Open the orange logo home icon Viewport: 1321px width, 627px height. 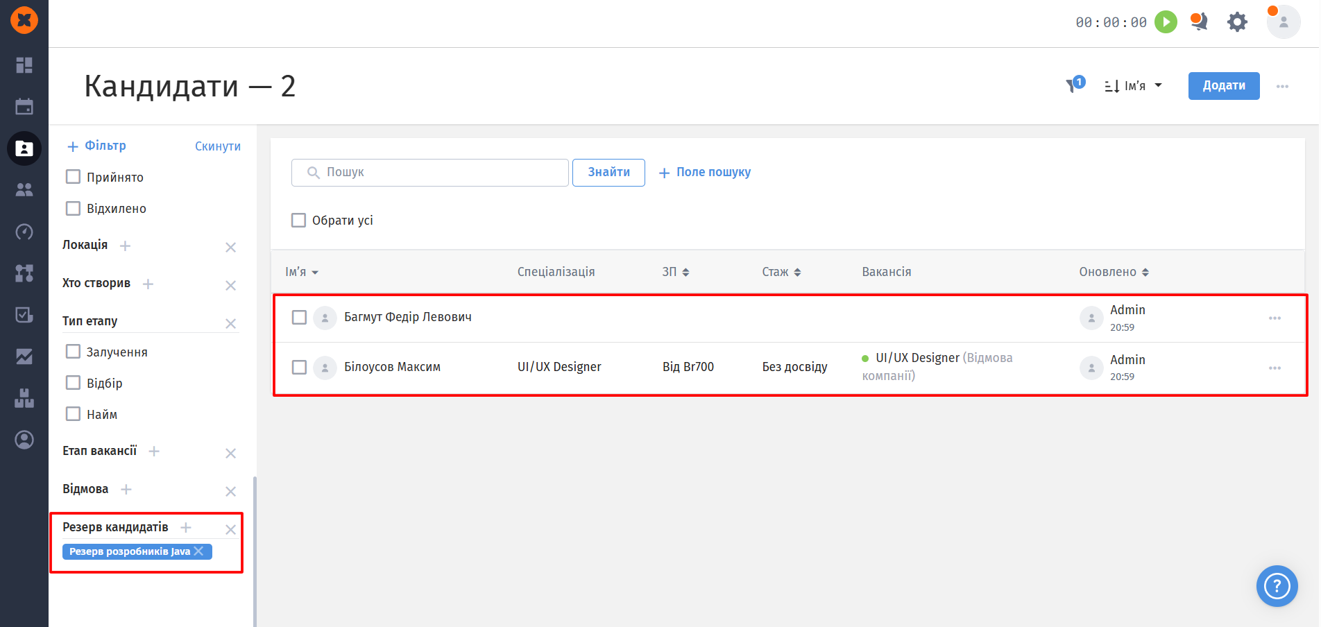click(24, 20)
